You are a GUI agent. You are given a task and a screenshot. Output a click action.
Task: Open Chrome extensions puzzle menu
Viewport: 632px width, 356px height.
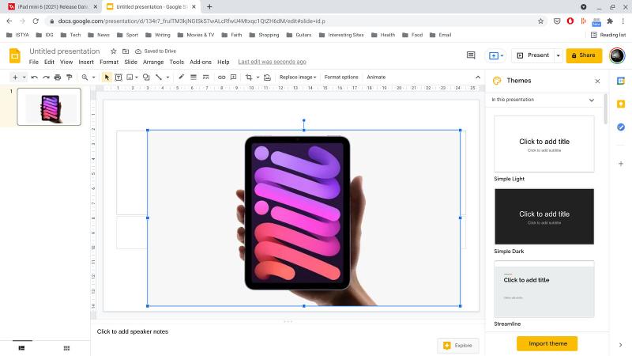[x=610, y=21]
